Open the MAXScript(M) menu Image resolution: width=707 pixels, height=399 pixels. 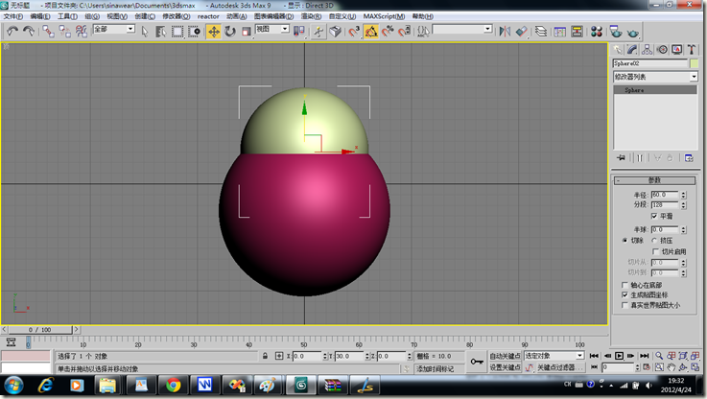tap(384, 16)
